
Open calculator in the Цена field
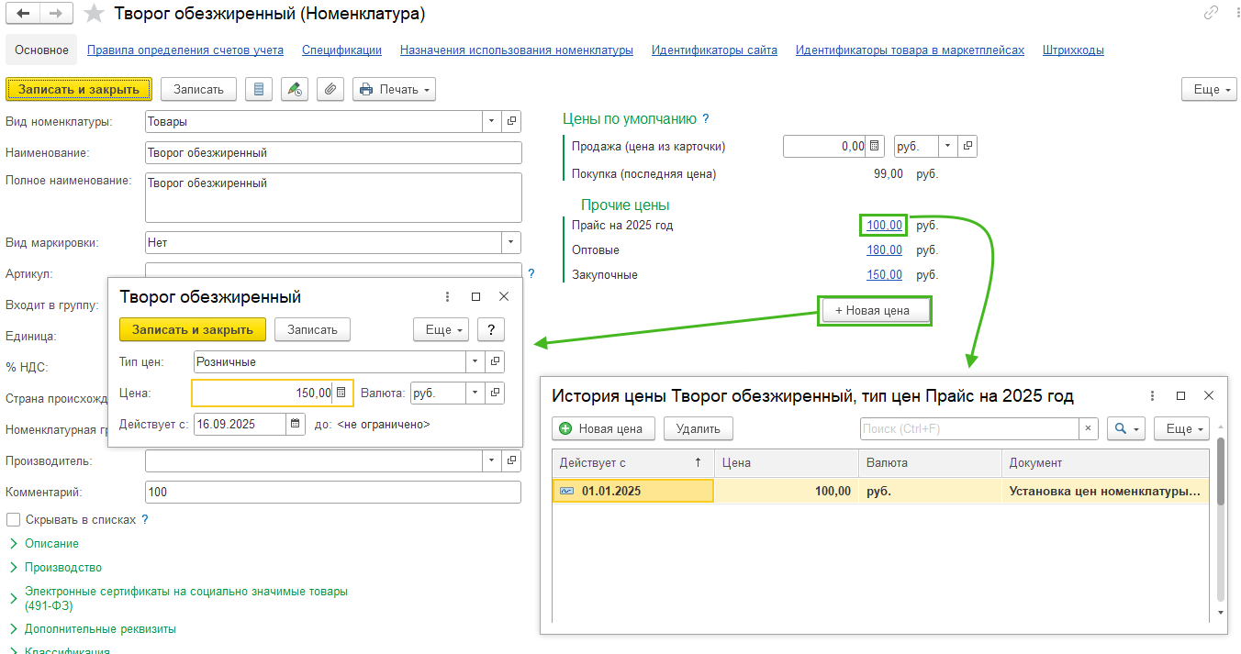341,393
